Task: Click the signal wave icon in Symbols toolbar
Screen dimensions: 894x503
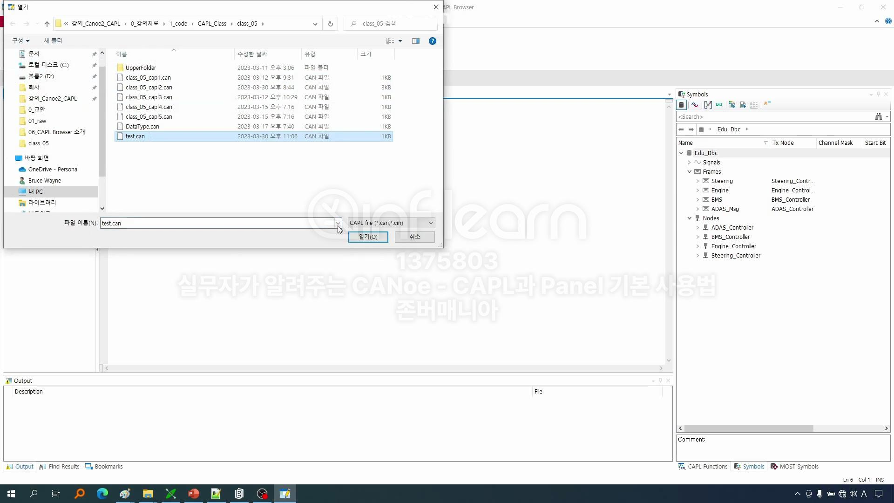Action: [x=695, y=105]
